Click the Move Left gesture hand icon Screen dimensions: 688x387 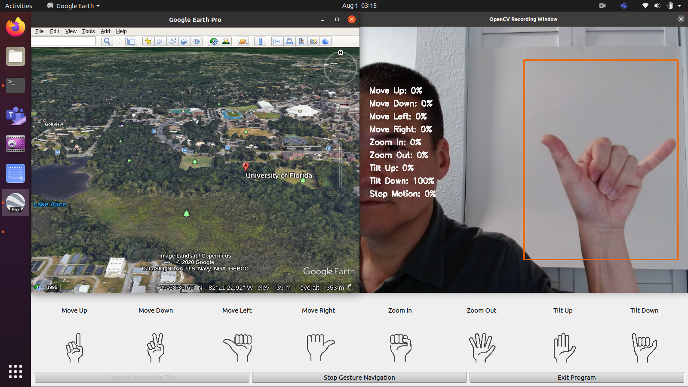[x=237, y=347]
